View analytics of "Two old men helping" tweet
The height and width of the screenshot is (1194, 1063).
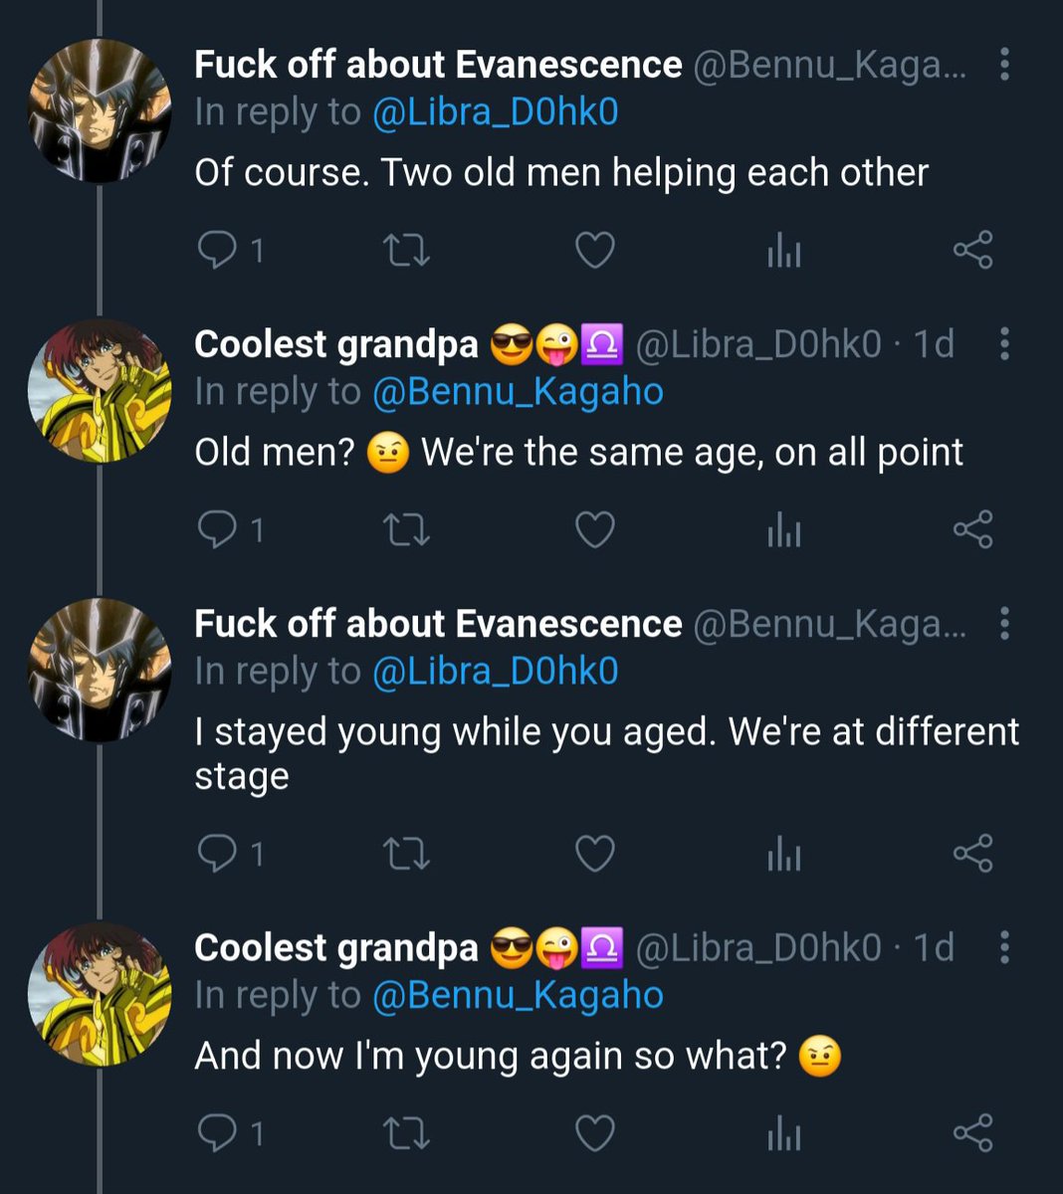coord(784,249)
